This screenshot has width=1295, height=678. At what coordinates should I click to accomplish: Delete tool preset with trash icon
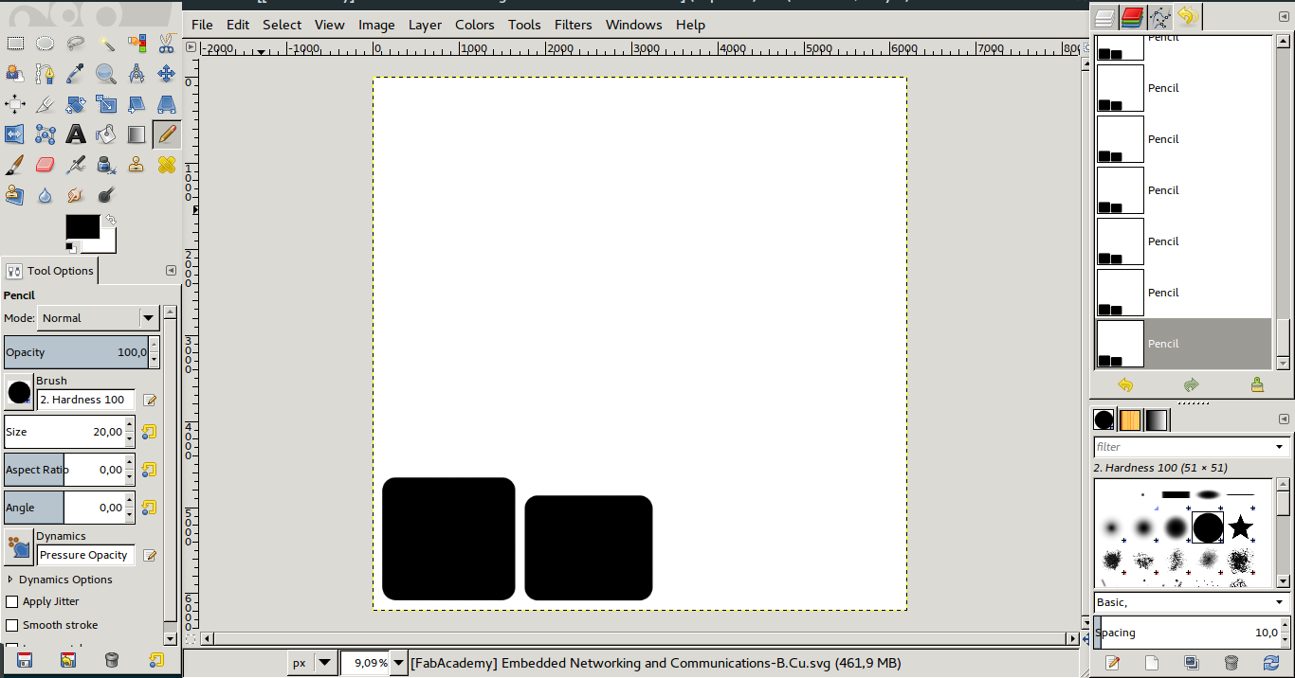(x=111, y=660)
